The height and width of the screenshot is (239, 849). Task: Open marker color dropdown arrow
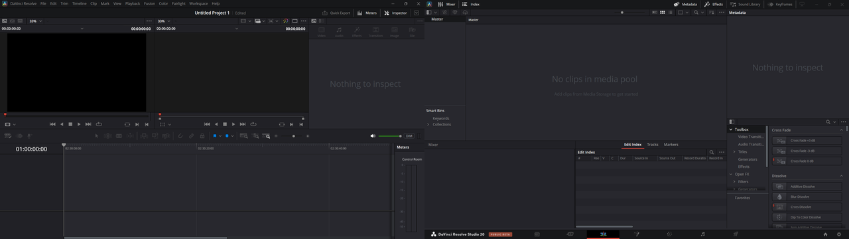point(233,136)
